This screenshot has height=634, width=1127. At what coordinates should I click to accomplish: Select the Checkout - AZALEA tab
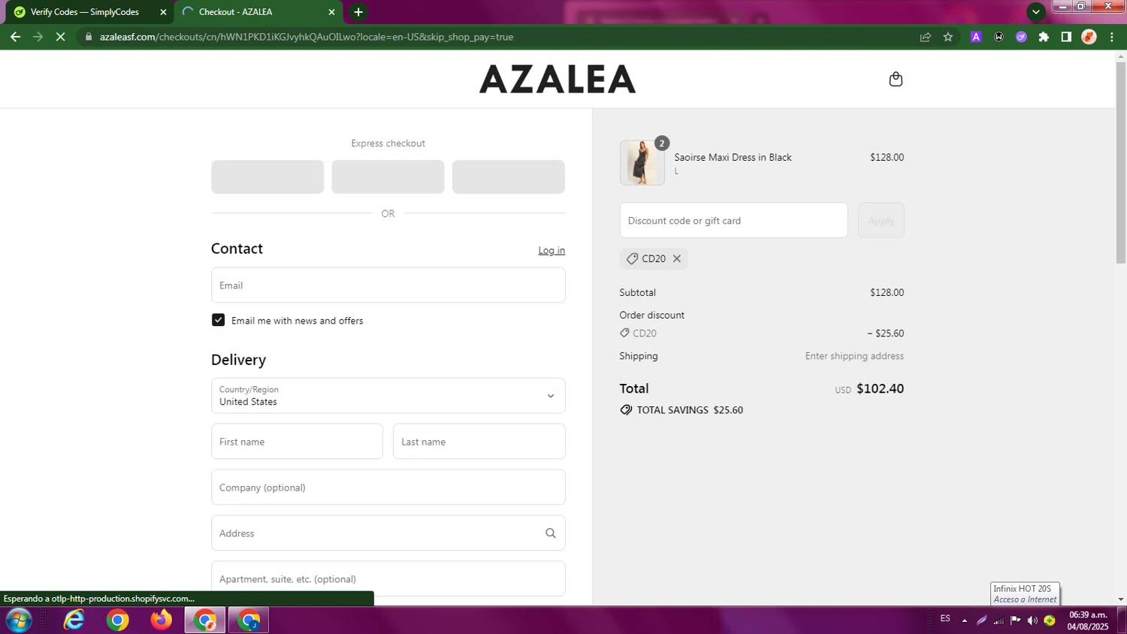[x=258, y=12]
